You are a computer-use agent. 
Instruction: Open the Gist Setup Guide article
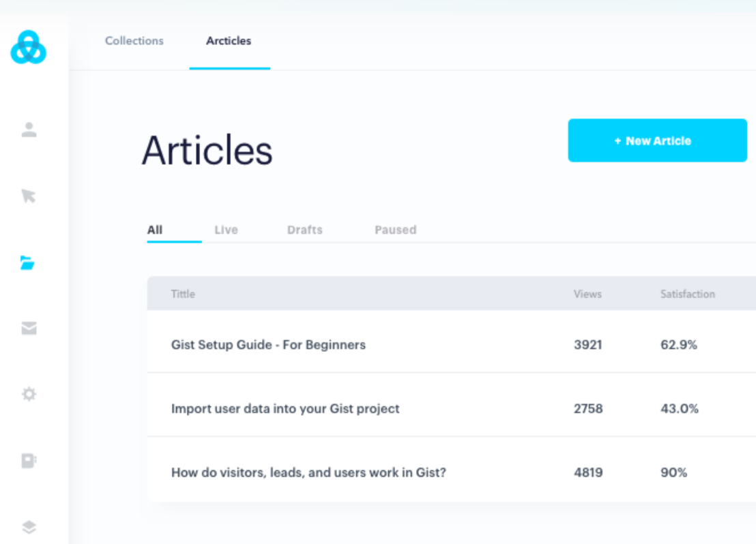point(268,344)
